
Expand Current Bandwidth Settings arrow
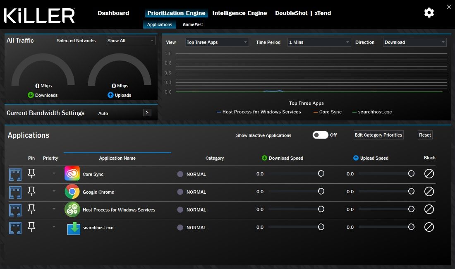tap(147, 113)
